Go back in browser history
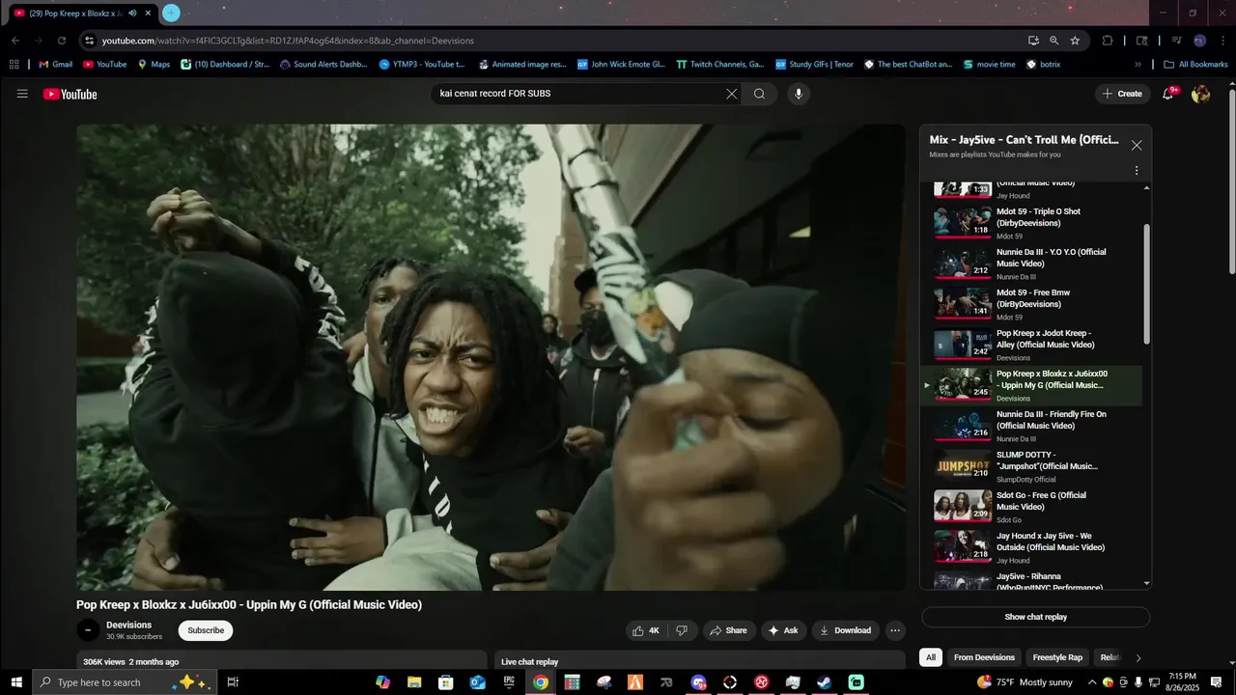The image size is (1236, 695). click(15, 41)
